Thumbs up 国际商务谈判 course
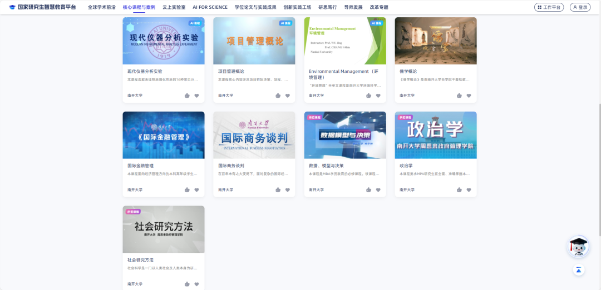Image resolution: width=601 pixels, height=290 pixels. click(x=278, y=190)
